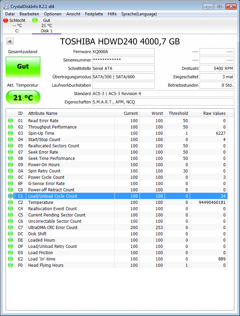Click the Load/Unload Retry Count attribute name
Image resolution: width=240 pixels, height=316 pixels.
53,246
